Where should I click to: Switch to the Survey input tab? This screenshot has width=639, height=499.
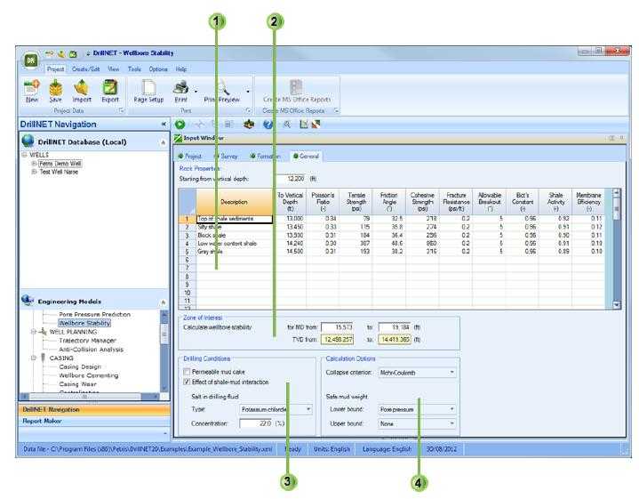click(x=226, y=156)
